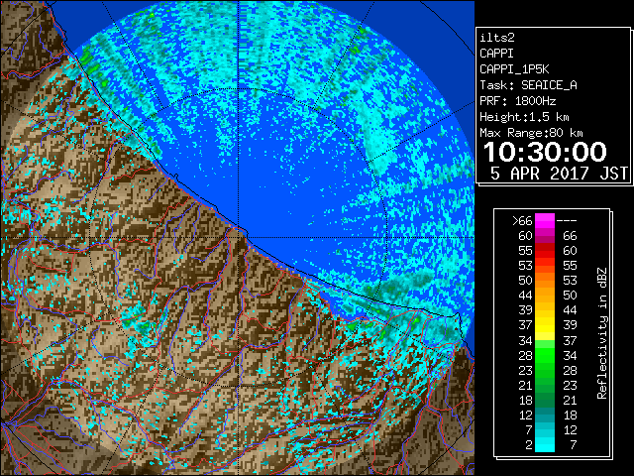Screen dimensions: 634x476
Task: Select the 'CAPPI_1P5K' product name text
Action: point(514,69)
